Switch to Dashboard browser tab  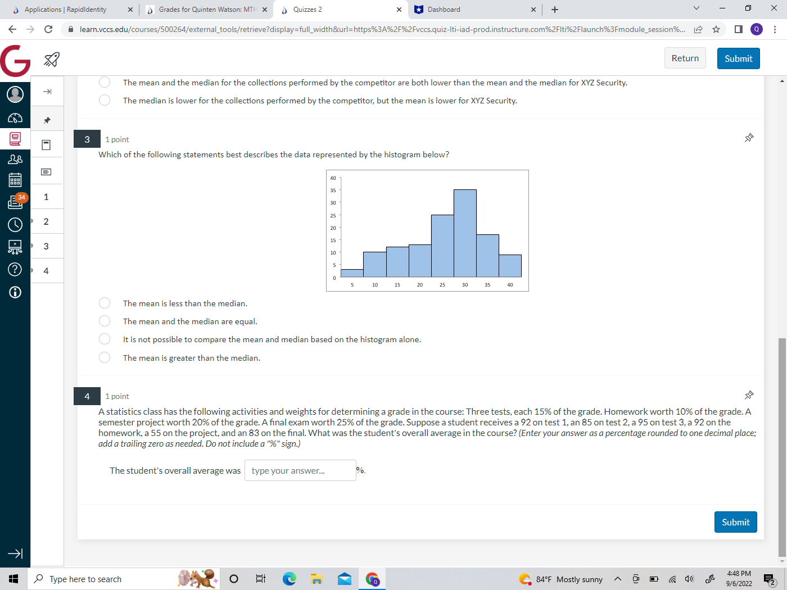475,10
